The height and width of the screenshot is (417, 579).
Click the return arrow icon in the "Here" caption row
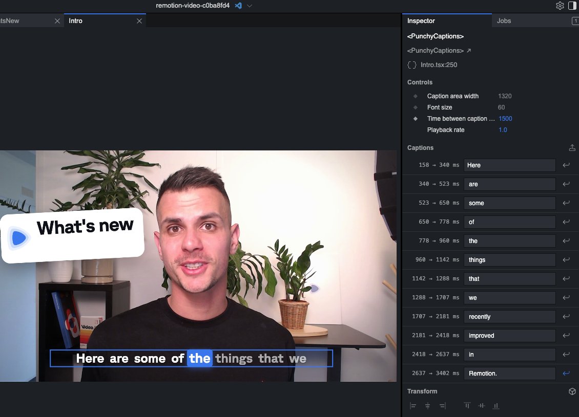pyautogui.click(x=566, y=165)
